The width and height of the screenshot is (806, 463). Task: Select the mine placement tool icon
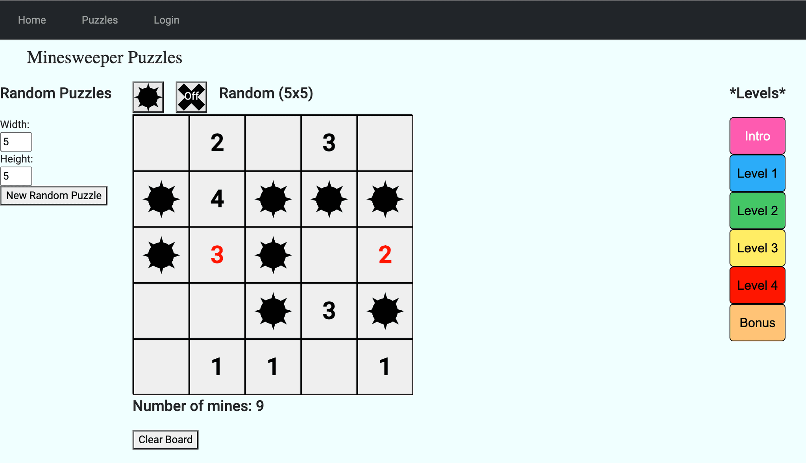(x=148, y=97)
